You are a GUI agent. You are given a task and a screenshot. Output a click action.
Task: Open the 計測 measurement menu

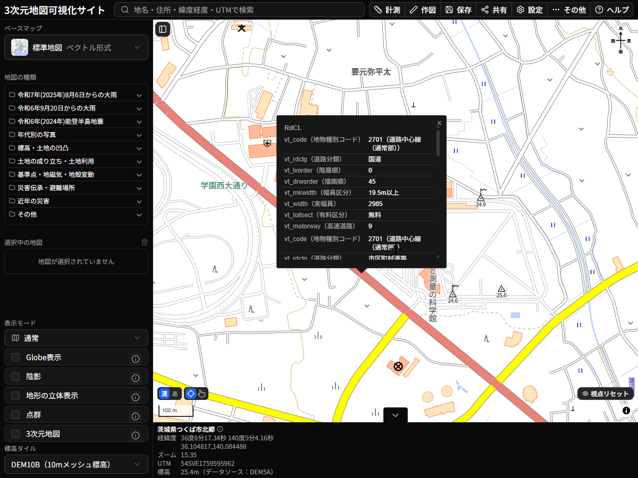tap(387, 10)
